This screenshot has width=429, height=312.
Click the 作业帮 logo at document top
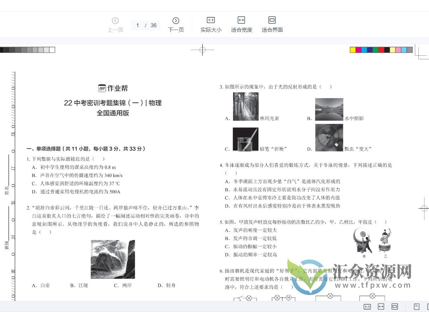(113, 88)
